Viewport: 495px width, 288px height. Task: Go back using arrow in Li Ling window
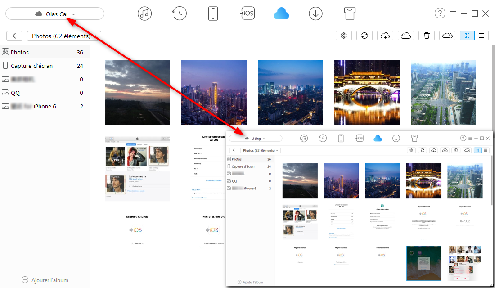[x=234, y=150]
